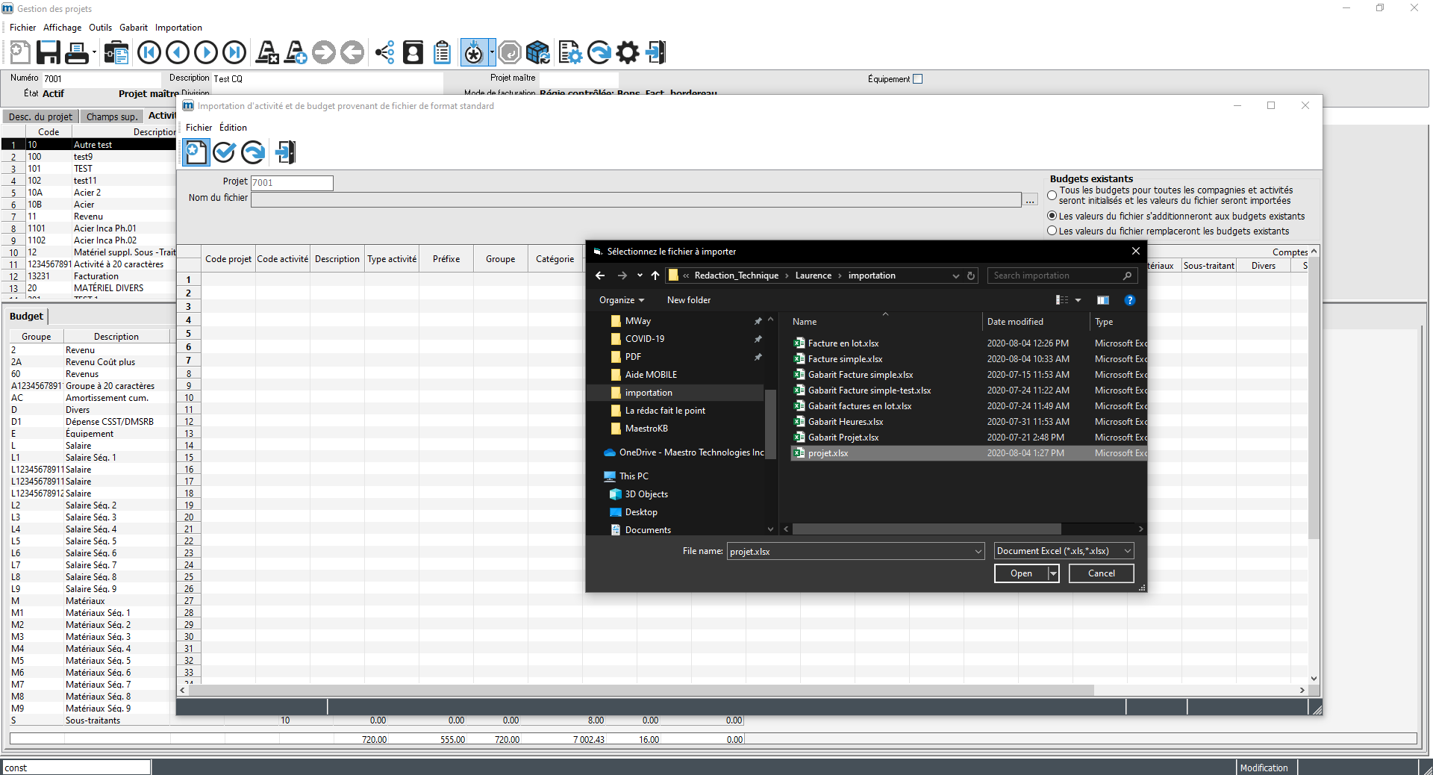Click the gear settings toolbar icon
The image size is (1433, 775).
coord(628,52)
